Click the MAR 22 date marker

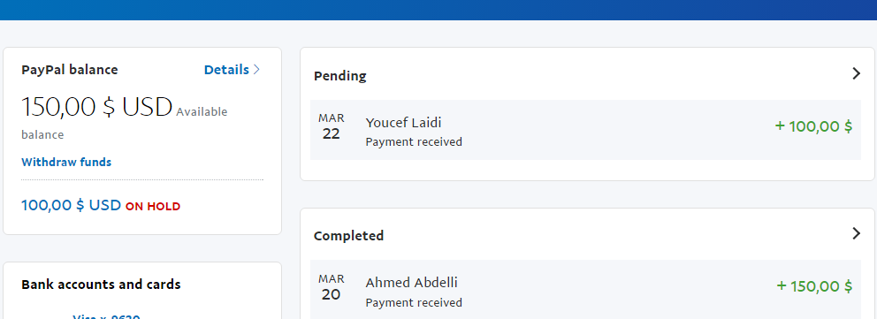(x=332, y=127)
